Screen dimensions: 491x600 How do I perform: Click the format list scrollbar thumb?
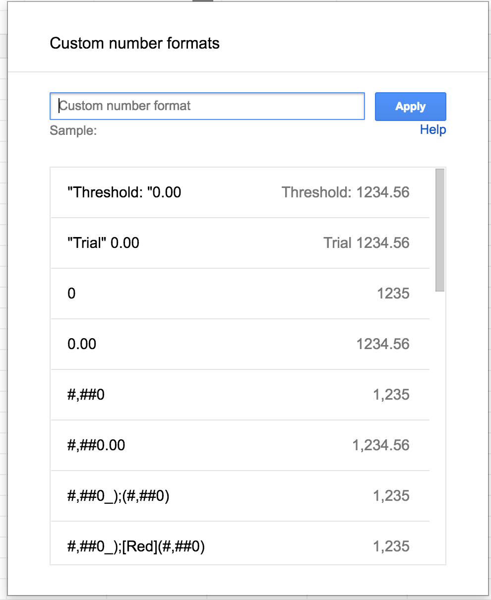coord(439,230)
